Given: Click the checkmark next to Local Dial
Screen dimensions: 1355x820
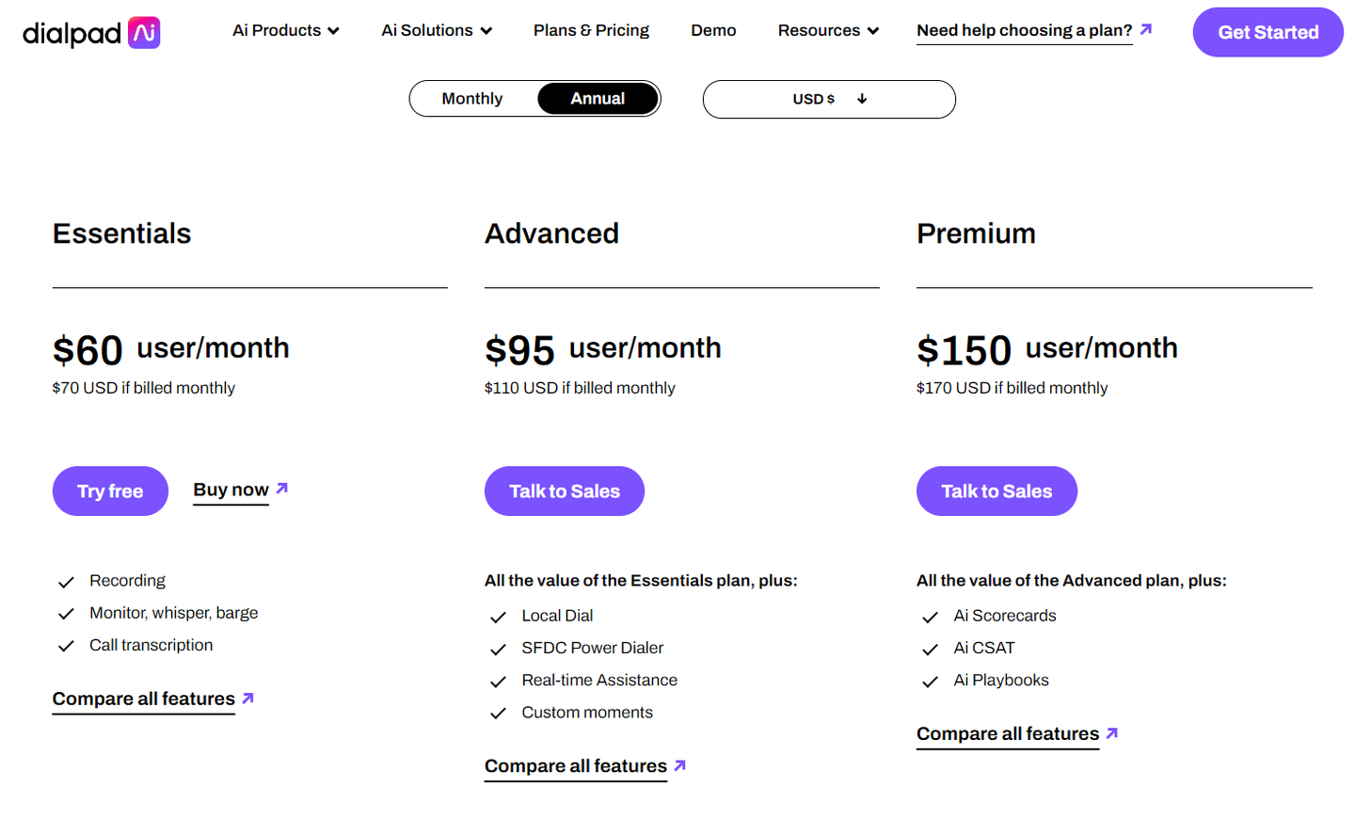Looking at the screenshot, I should (x=498, y=617).
